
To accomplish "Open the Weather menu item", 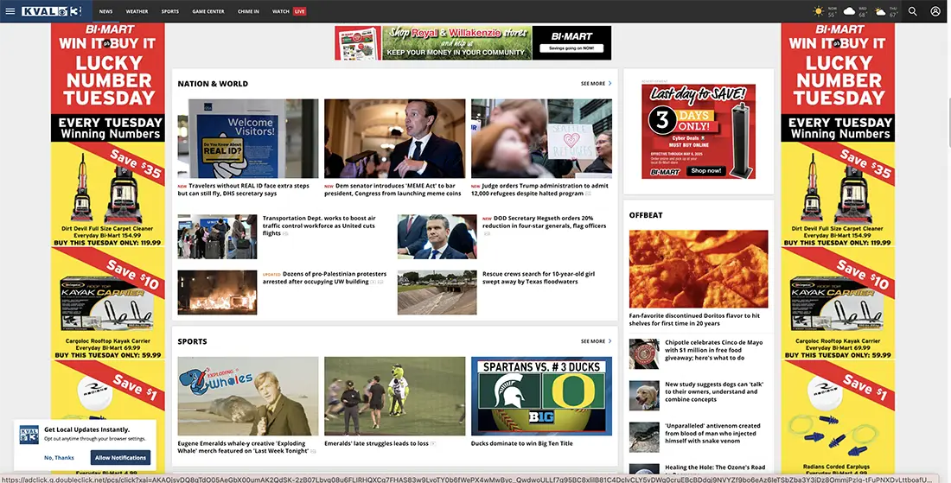I will (137, 11).
